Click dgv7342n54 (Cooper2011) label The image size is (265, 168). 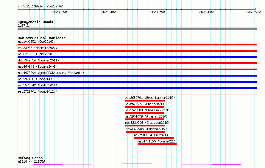tap(38, 60)
